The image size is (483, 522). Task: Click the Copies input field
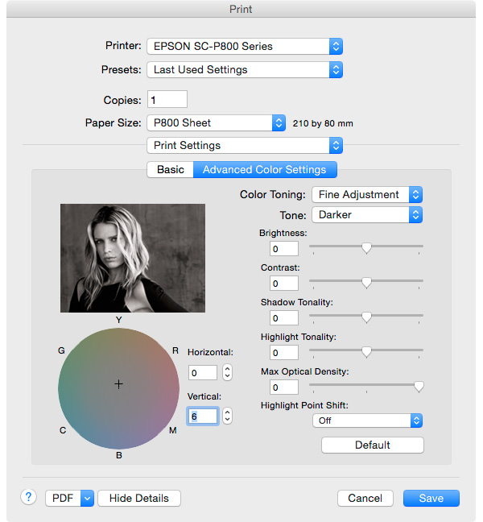click(x=167, y=100)
